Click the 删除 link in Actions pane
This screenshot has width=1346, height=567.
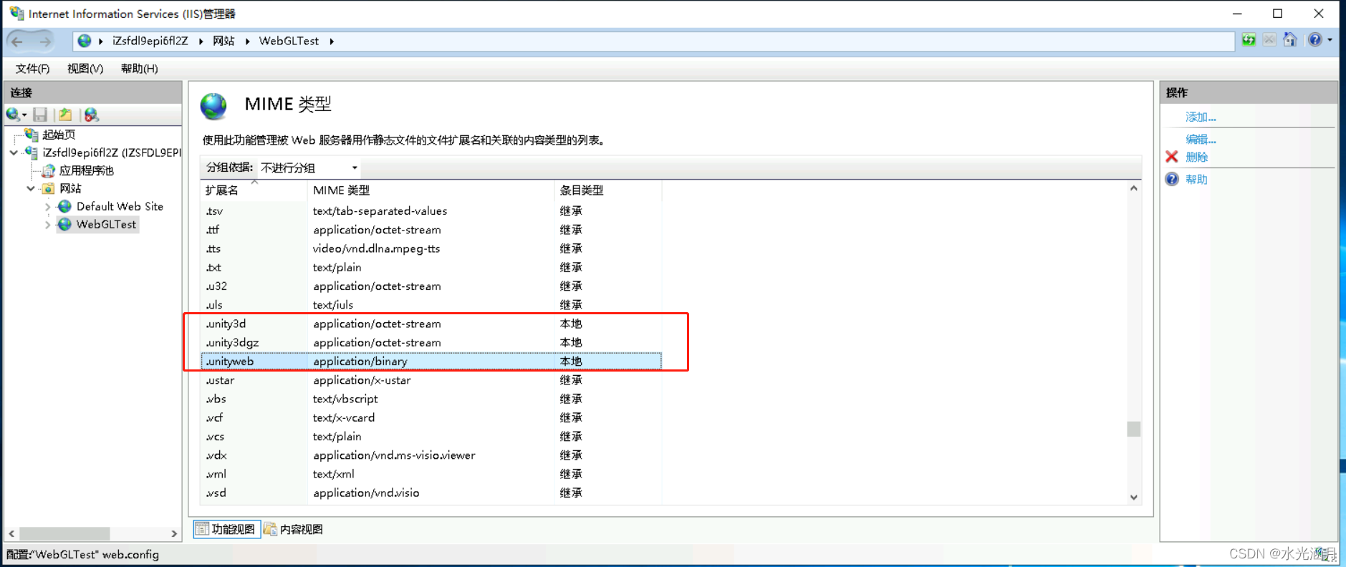pos(1196,157)
